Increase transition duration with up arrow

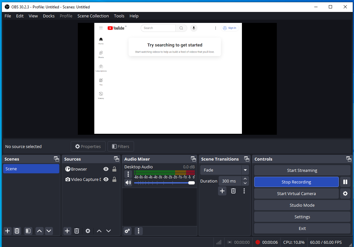[245, 179]
